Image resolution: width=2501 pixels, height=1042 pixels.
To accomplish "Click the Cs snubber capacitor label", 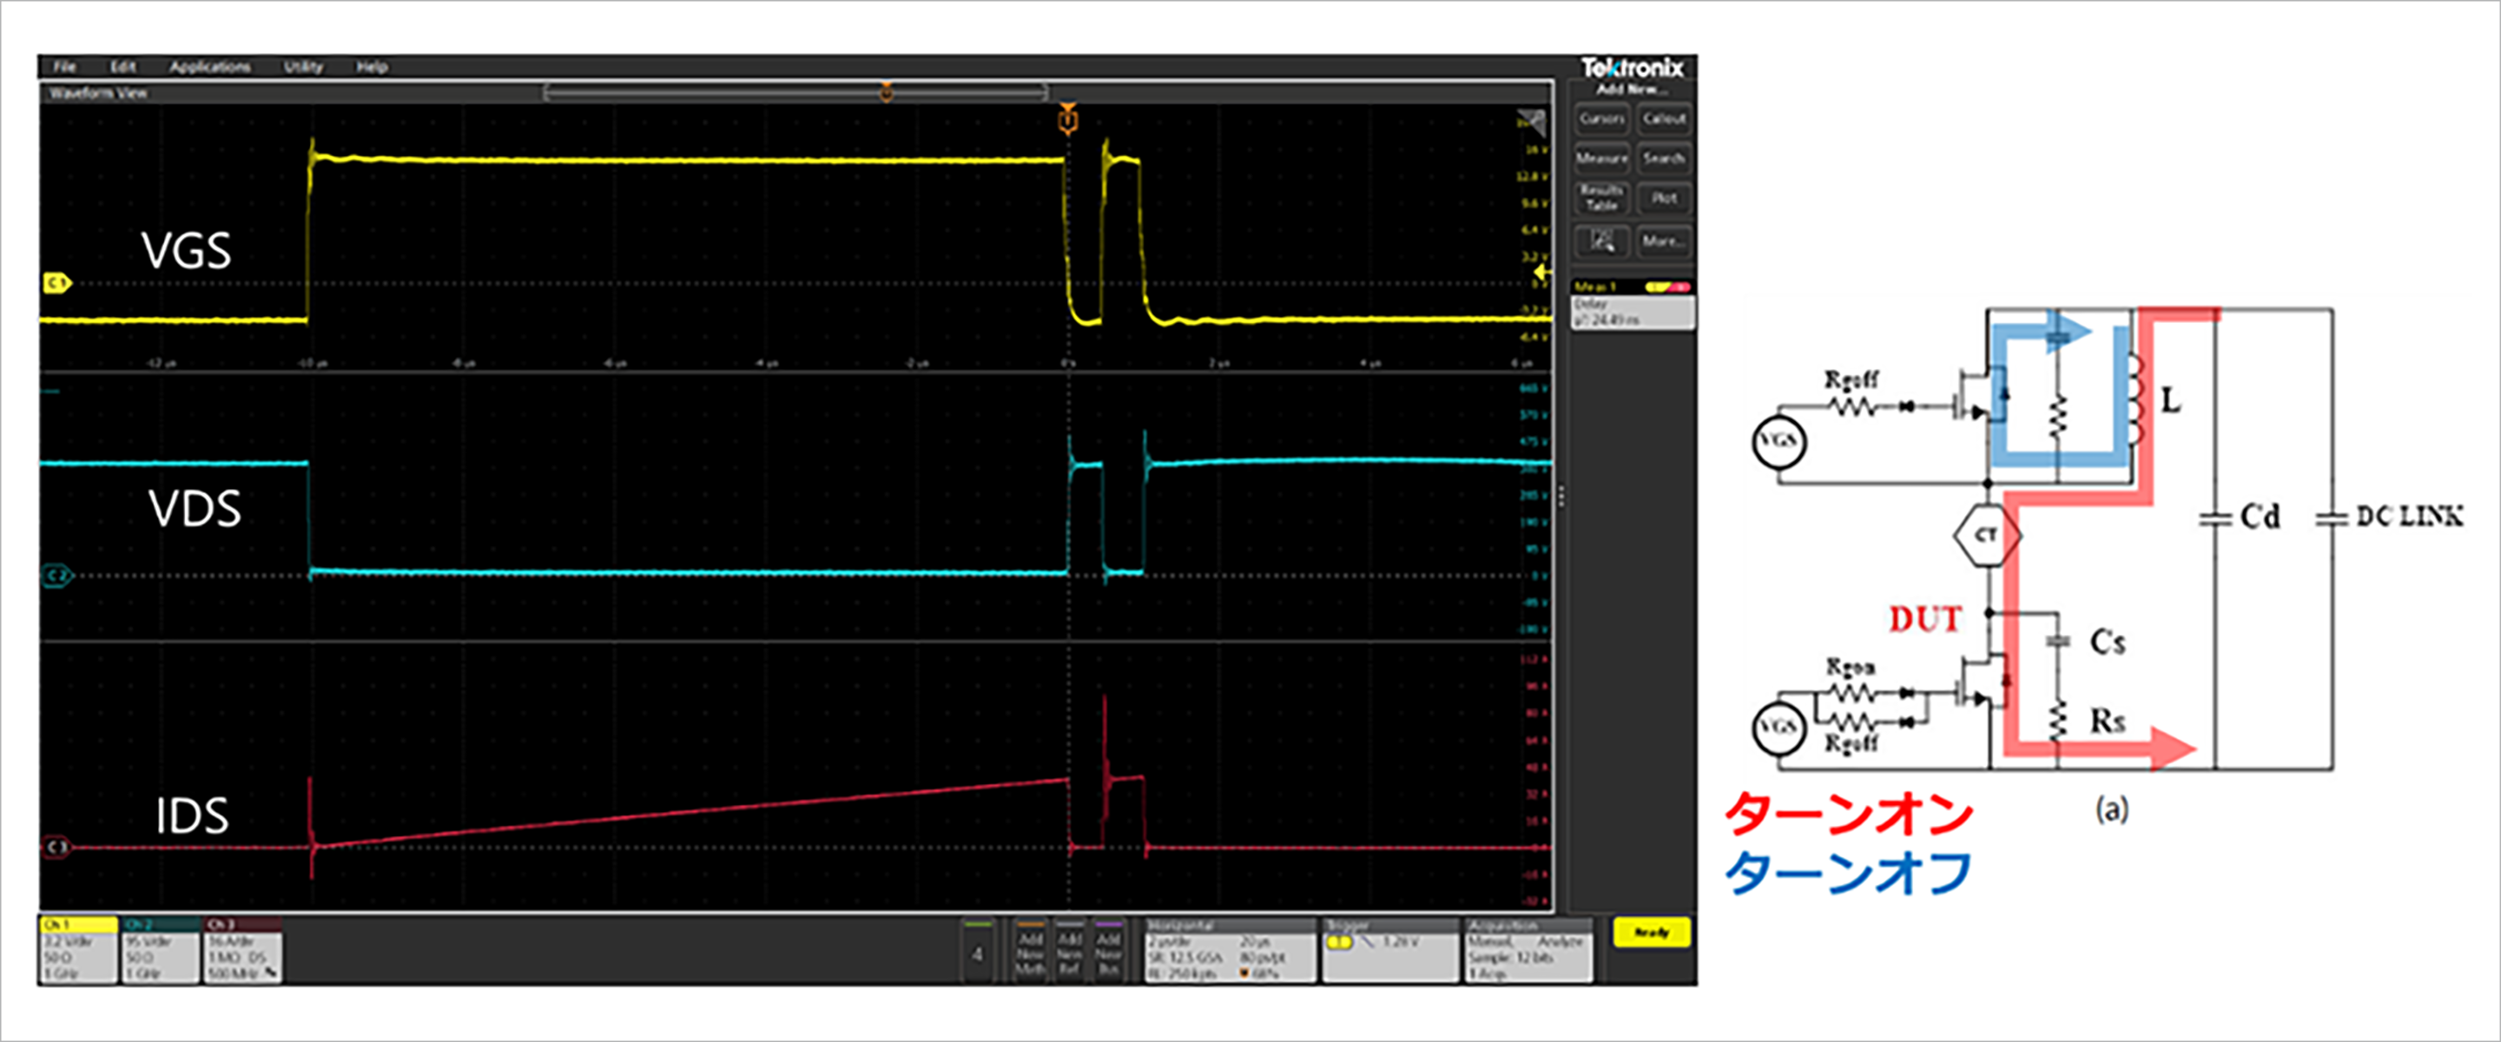I will tap(2108, 642).
